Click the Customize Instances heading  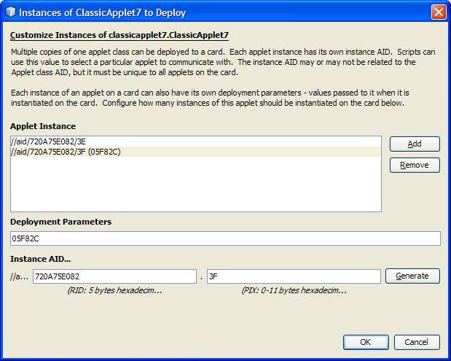tap(119, 35)
